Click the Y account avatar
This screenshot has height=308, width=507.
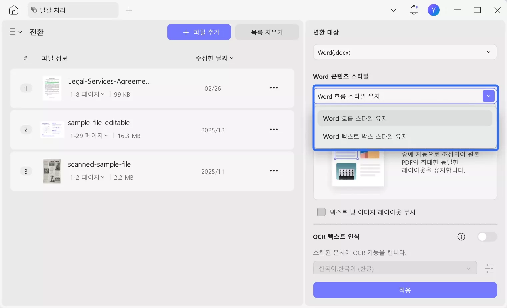[x=433, y=10]
